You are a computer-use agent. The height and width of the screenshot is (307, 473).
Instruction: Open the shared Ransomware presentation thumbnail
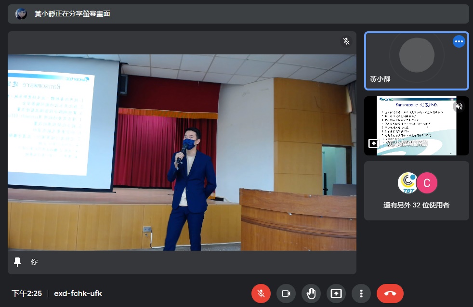(x=416, y=126)
